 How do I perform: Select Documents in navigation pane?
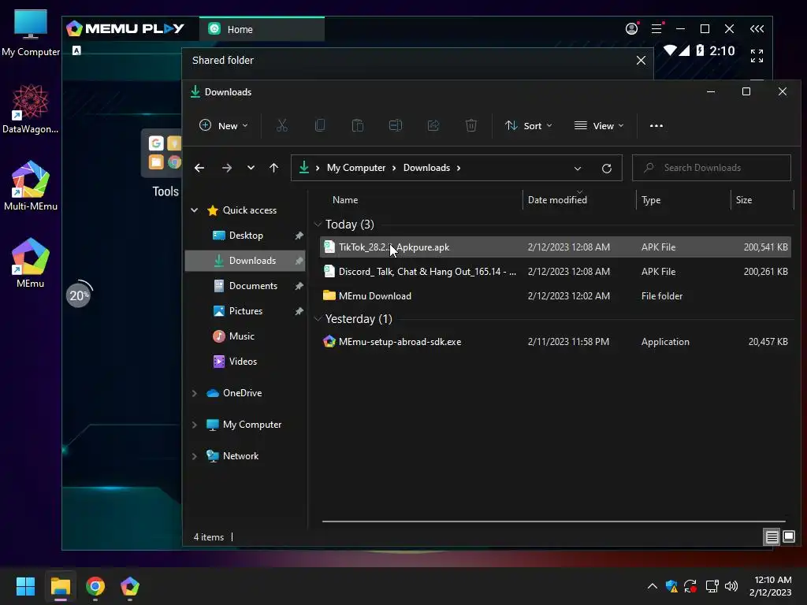pyautogui.click(x=245, y=285)
